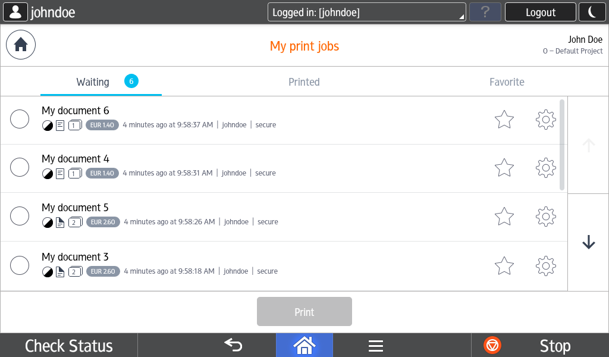Select the My document 3 radio circle
The width and height of the screenshot is (609, 357).
coord(20,265)
